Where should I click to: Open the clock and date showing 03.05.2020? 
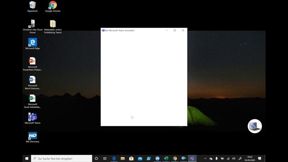250,158
